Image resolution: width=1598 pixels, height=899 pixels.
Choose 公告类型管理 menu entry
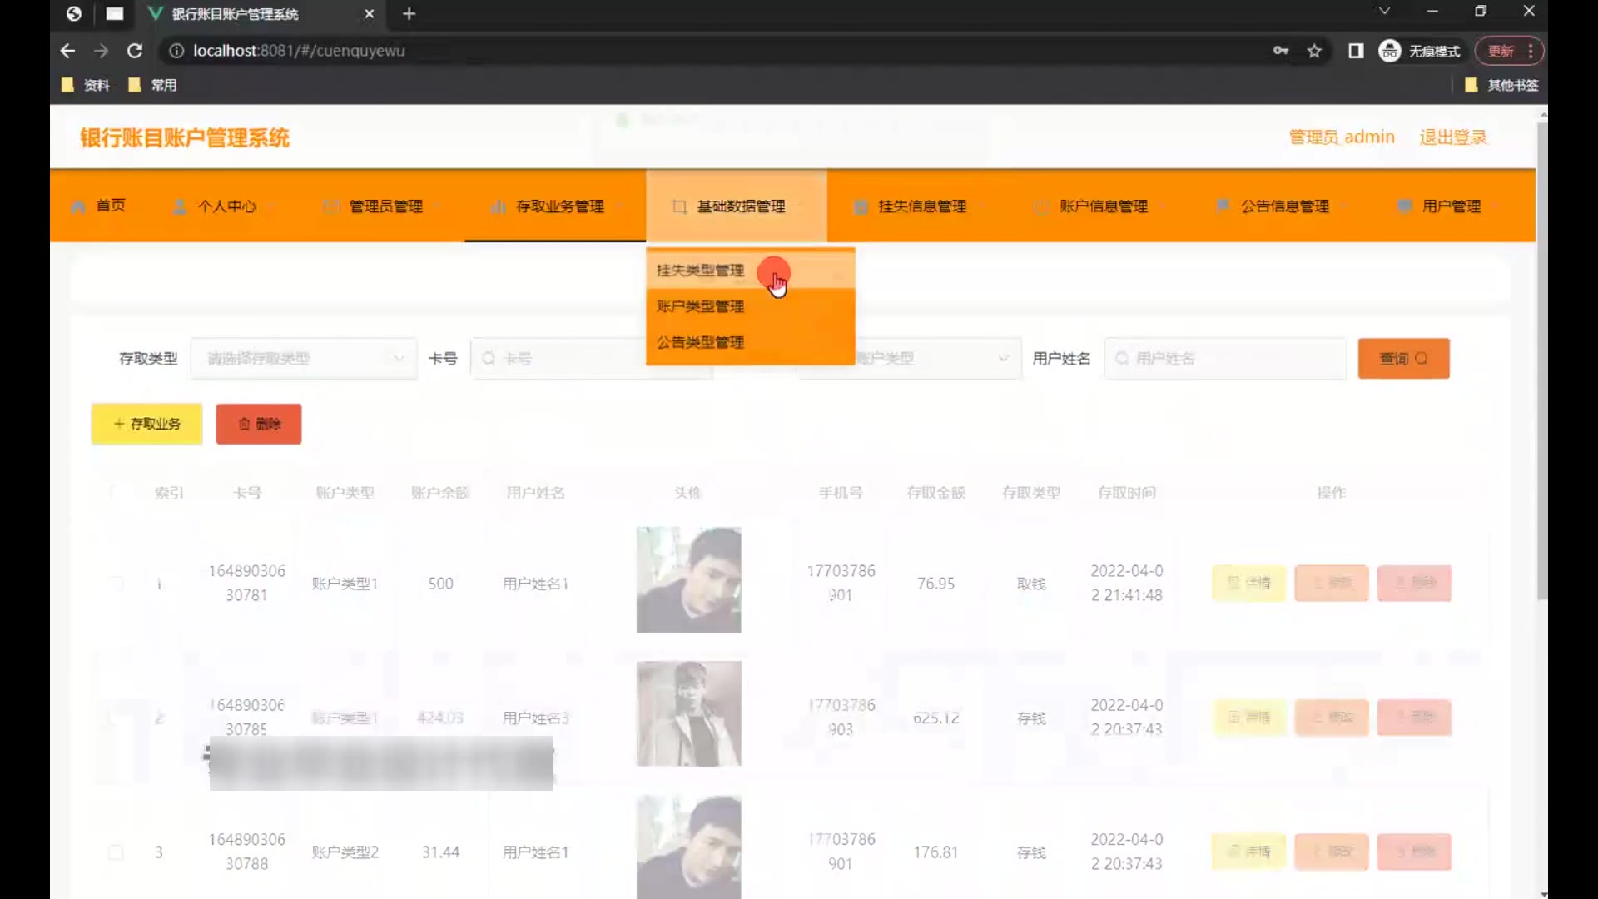tap(700, 342)
